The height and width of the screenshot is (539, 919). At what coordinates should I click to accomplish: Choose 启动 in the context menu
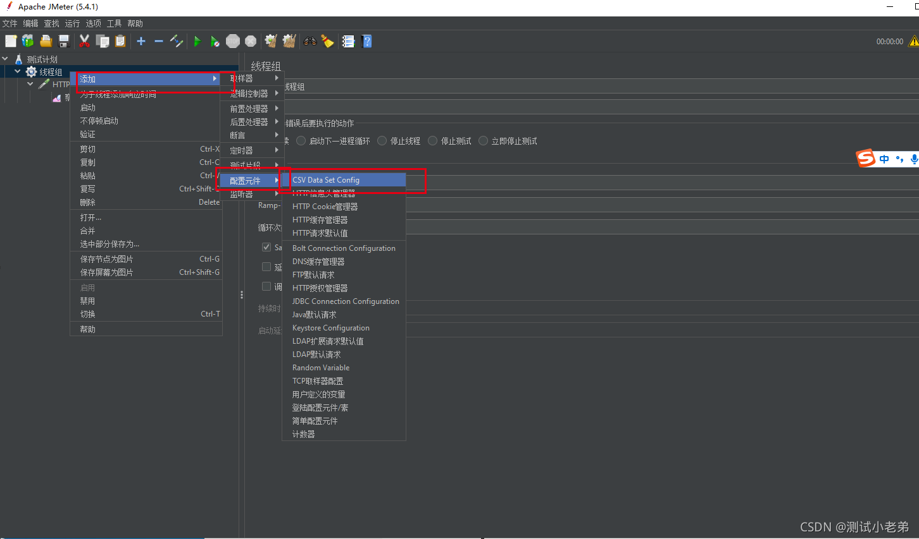click(x=146, y=107)
